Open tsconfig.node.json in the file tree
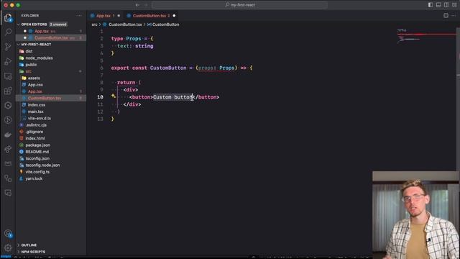The height and width of the screenshot is (259, 460). click(x=42, y=165)
